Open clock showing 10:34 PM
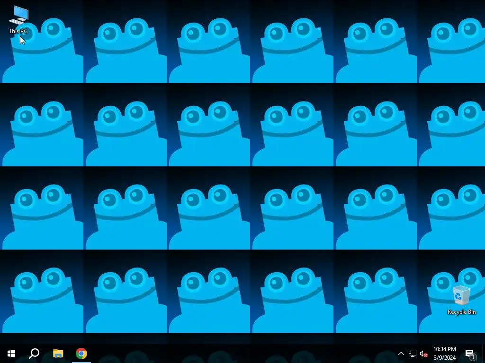The width and height of the screenshot is (485, 363). pos(444,354)
